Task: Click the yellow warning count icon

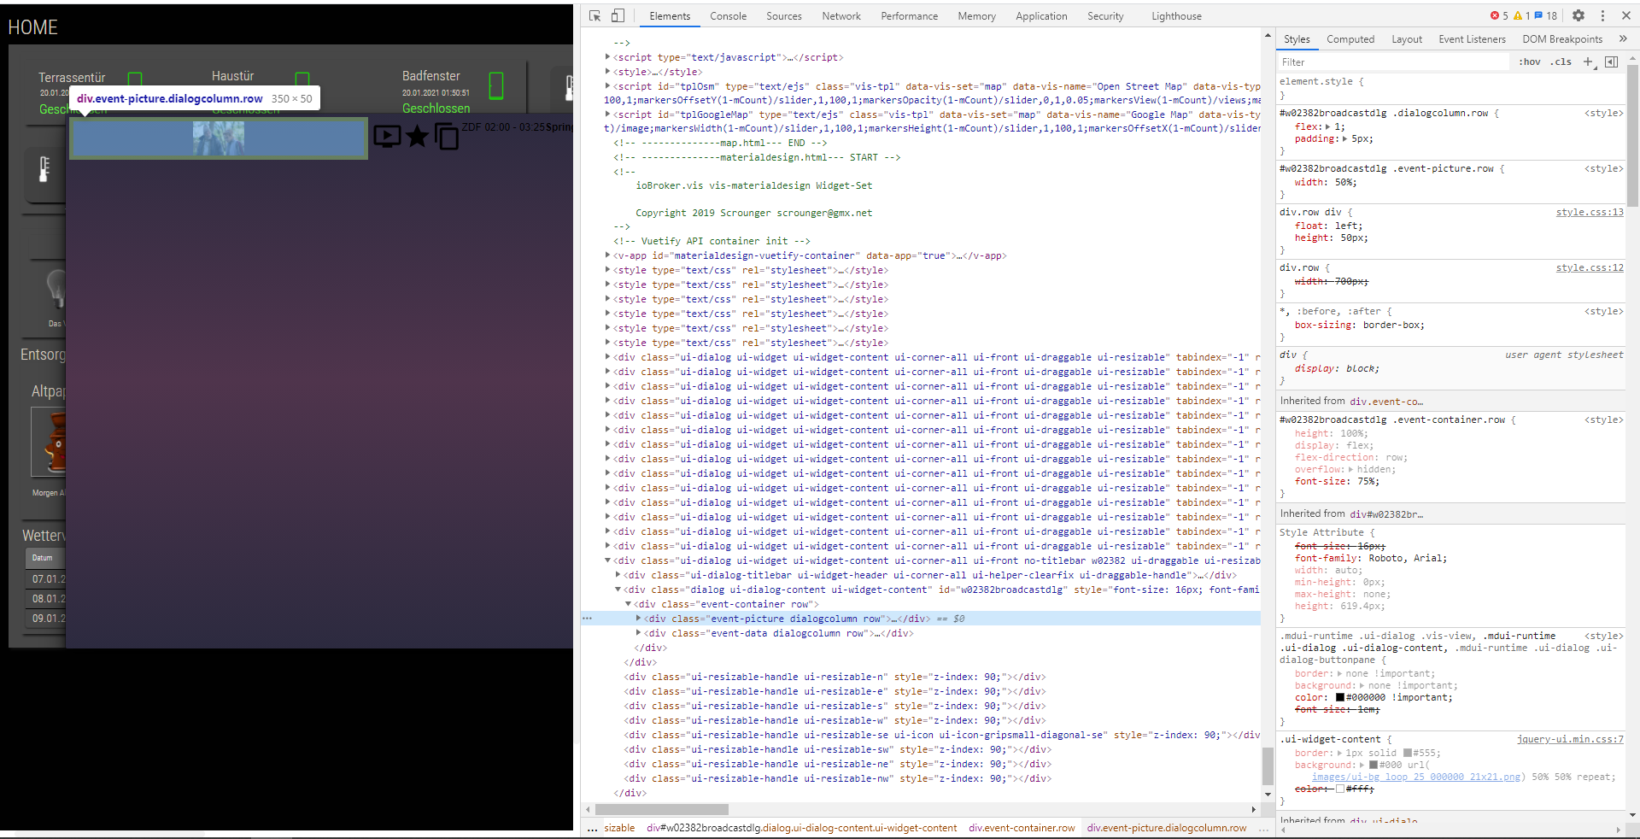Action: point(1521,15)
